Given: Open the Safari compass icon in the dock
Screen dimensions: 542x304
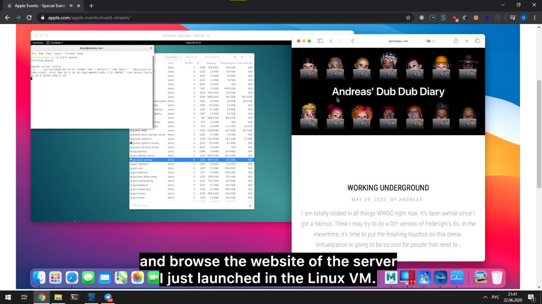Looking at the screenshot, I should pyautogui.click(x=72, y=277).
